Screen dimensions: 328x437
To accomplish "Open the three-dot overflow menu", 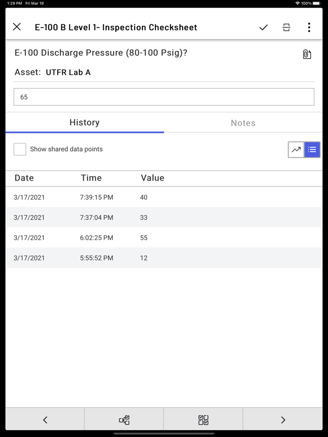I will click(309, 27).
